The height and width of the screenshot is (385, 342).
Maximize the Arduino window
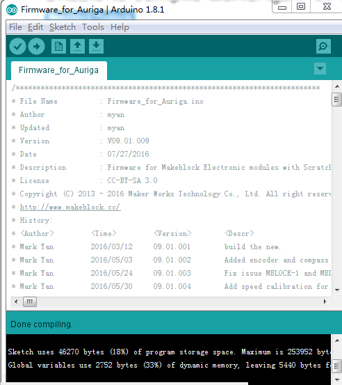point(301,7)
